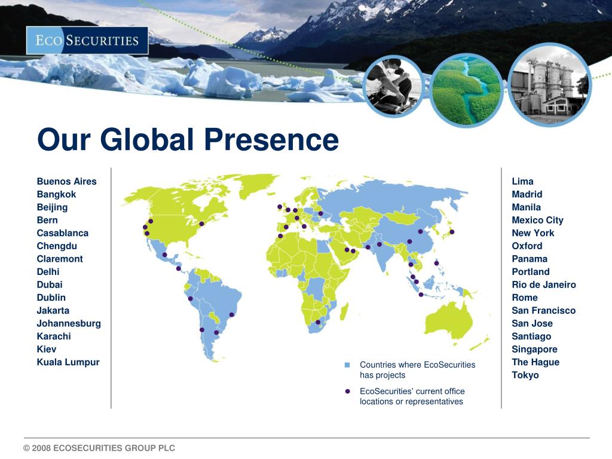The height and width of the screenshot is (459, 612).
Task: Select 'Bangkok' in the city list
Action: (56, 194)
